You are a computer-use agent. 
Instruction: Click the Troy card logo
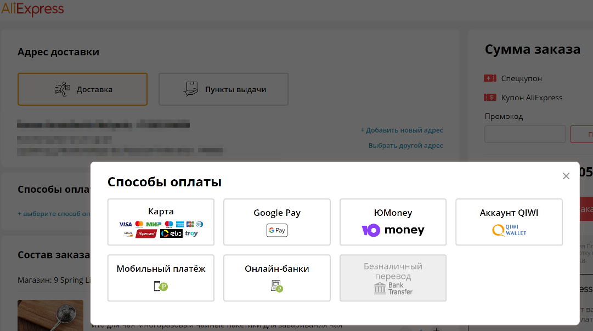pyautogui.click(x=192, y=233)
